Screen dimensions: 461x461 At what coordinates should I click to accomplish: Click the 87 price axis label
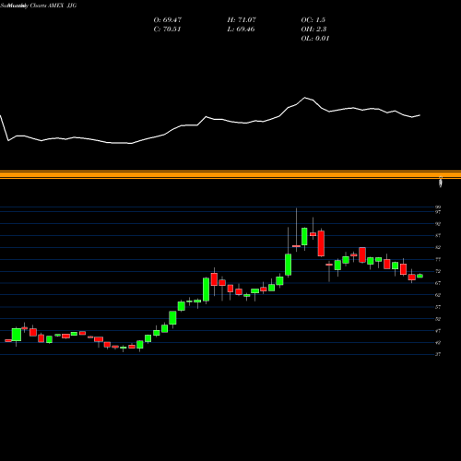(438, 236)
